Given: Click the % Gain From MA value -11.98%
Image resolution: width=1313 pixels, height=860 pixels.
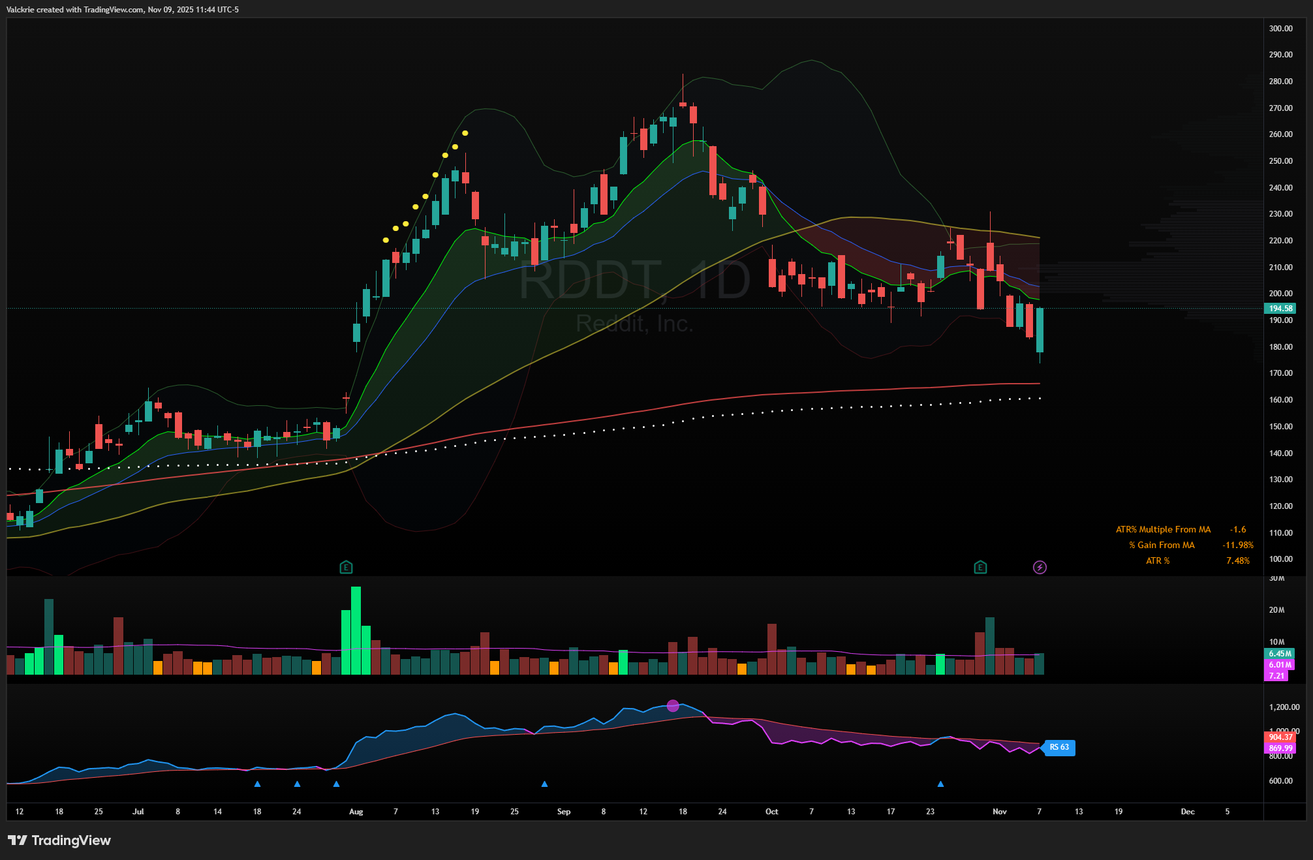Looking at the screenshot, I should 1237,545.
